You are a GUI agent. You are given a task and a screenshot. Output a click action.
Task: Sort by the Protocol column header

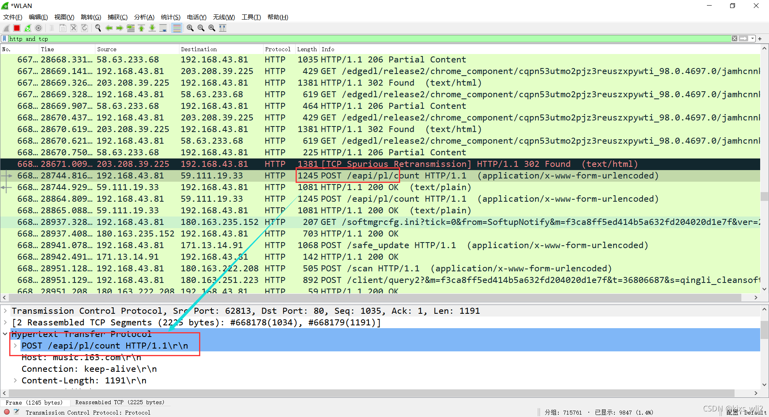[279, 49]
